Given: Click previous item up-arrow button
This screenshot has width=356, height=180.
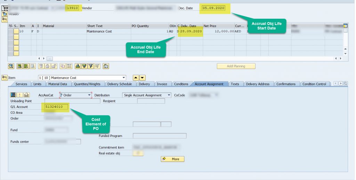Looking at the screenshot, I should [136, 78].
